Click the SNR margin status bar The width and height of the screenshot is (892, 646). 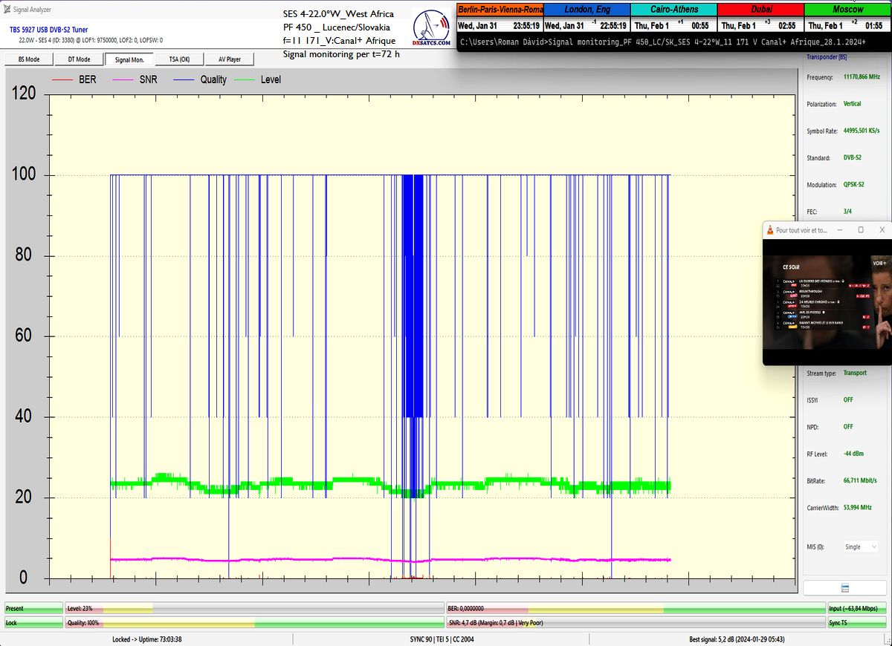click(636, 623)
